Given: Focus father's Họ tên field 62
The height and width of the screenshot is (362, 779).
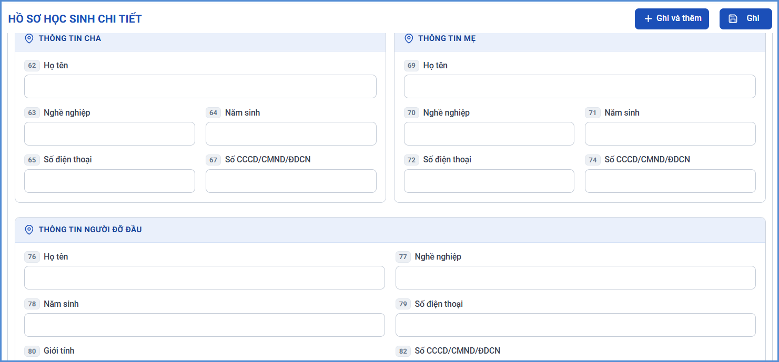Looking at the screenshot, I should tap(200, 86).
